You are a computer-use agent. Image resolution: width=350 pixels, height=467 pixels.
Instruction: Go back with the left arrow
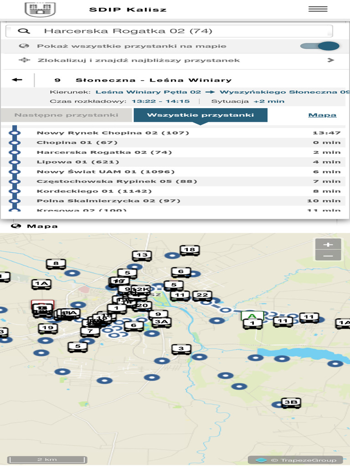(17, 79)
